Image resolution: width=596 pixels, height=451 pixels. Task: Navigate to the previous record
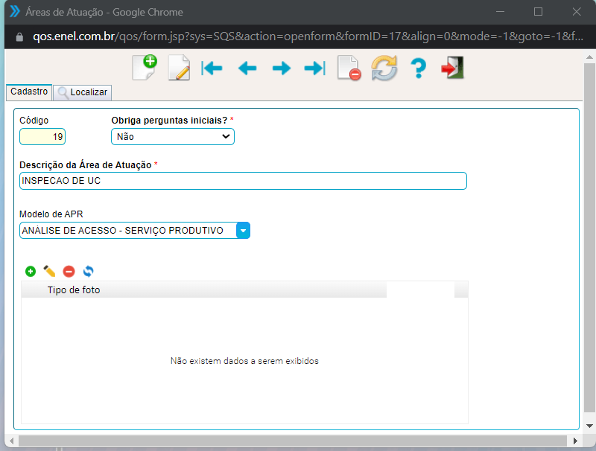pos(247,68)
